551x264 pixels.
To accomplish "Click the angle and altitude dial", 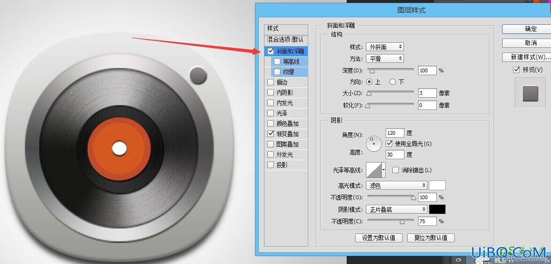I will (x=374, y=143).
